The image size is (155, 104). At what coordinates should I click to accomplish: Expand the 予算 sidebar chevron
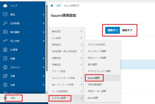pos(44,76)
